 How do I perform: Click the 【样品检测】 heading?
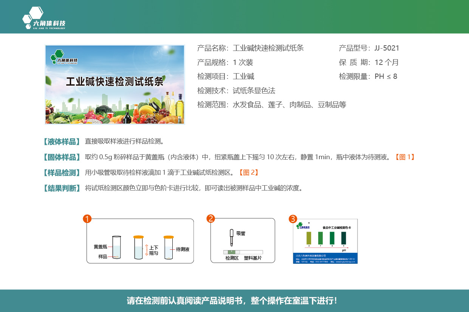[x=62, y=172]
